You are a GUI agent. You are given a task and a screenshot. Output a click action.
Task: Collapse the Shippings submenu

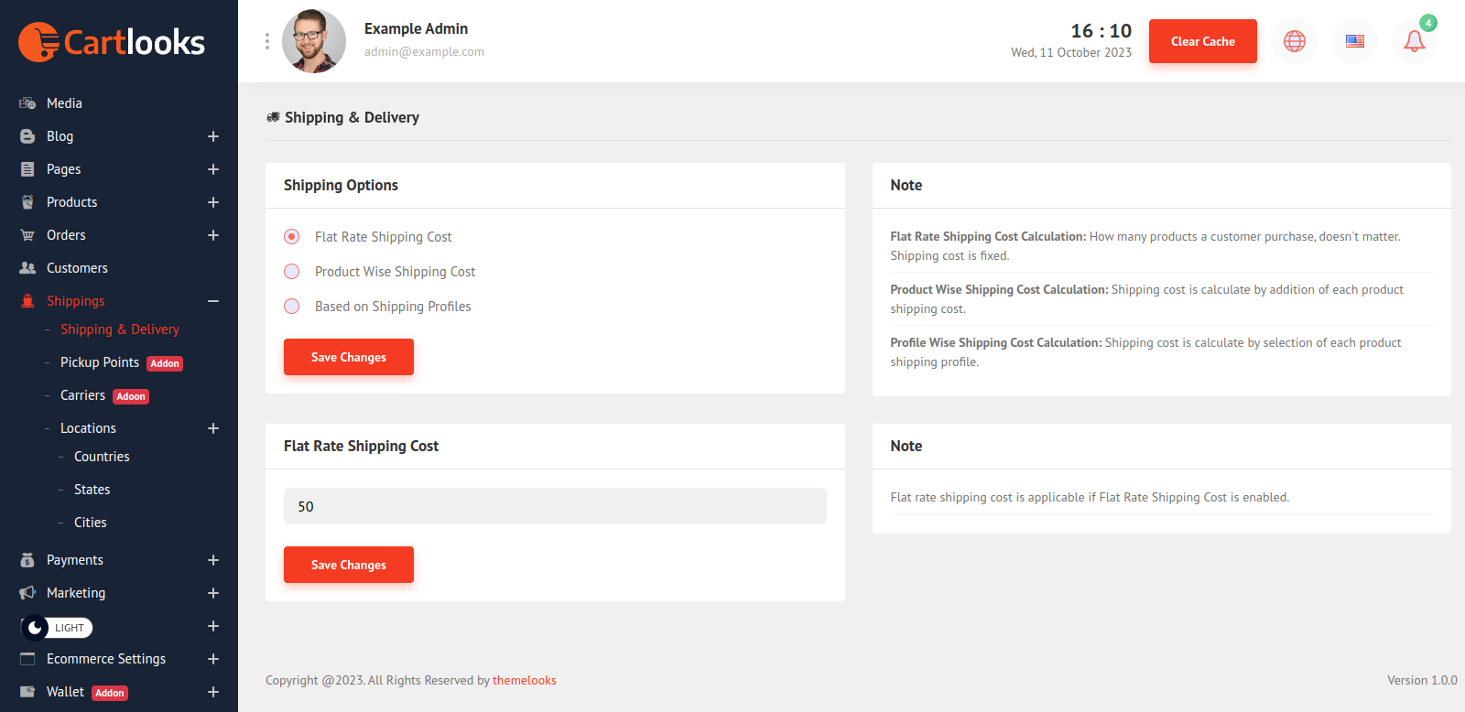pyautogui.click(x=213, y=301)
